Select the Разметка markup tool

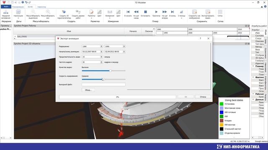[x=91, y=14]
